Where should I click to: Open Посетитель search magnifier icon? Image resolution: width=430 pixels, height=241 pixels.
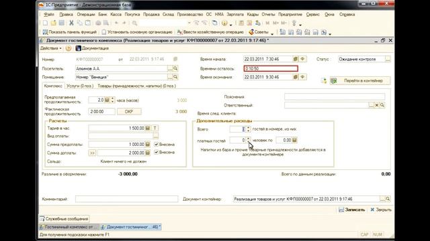[x=175, y=68]
